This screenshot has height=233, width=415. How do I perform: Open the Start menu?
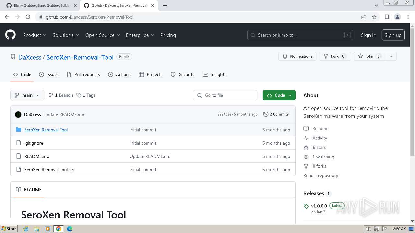pyautogui.click(x=9, y=229)
